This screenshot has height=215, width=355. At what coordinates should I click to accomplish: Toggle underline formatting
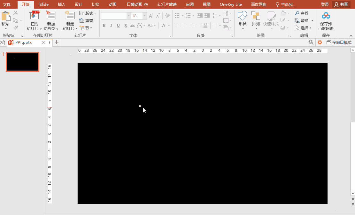click(118, 26)
